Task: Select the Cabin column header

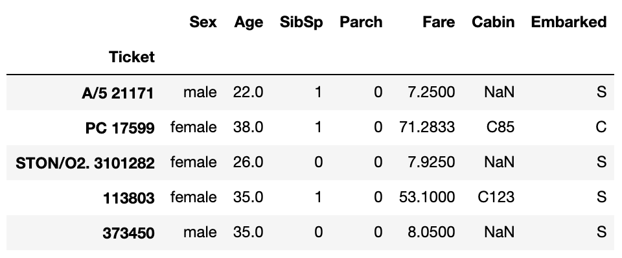Action: coord(493,22)
